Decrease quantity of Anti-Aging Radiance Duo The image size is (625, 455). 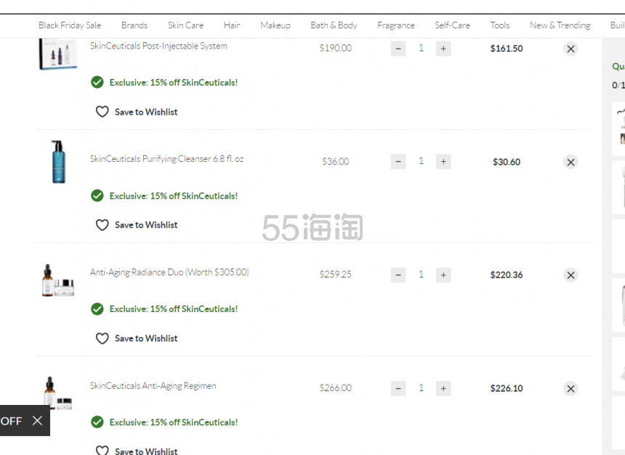pyautogui.click(x=398, y=275)
